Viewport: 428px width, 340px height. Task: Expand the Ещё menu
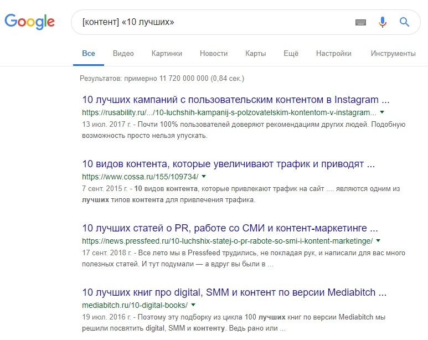pyautogui.click(x=291, y=53)
